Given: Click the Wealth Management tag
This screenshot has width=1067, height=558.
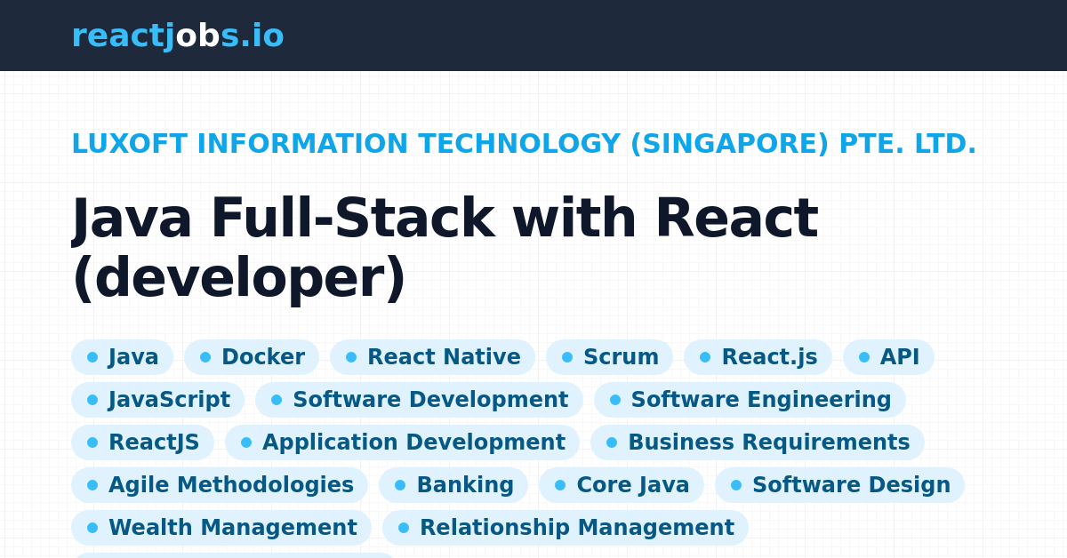Looking at the screenshot, I should click(221, 528).
